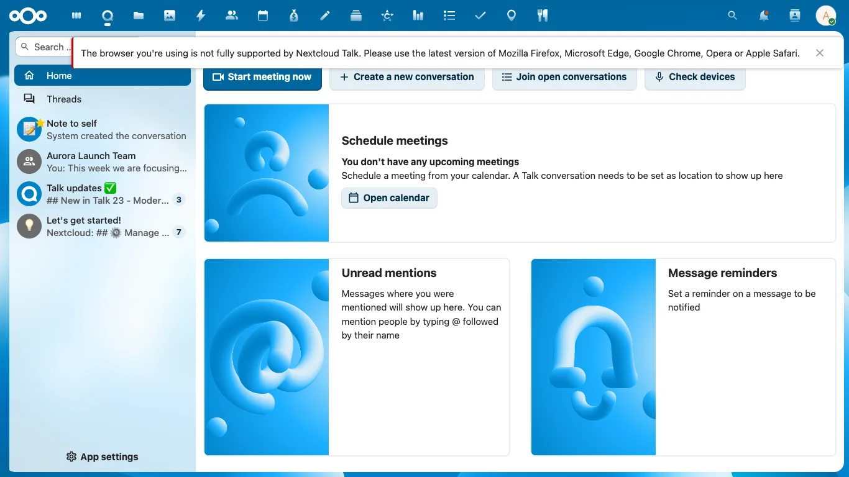
Task: Open the bulleted list app icon
Action: click(x=449, y=16)
